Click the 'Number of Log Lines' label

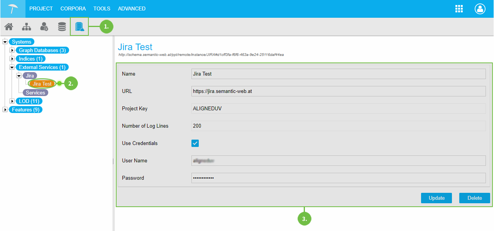[145, 126]
